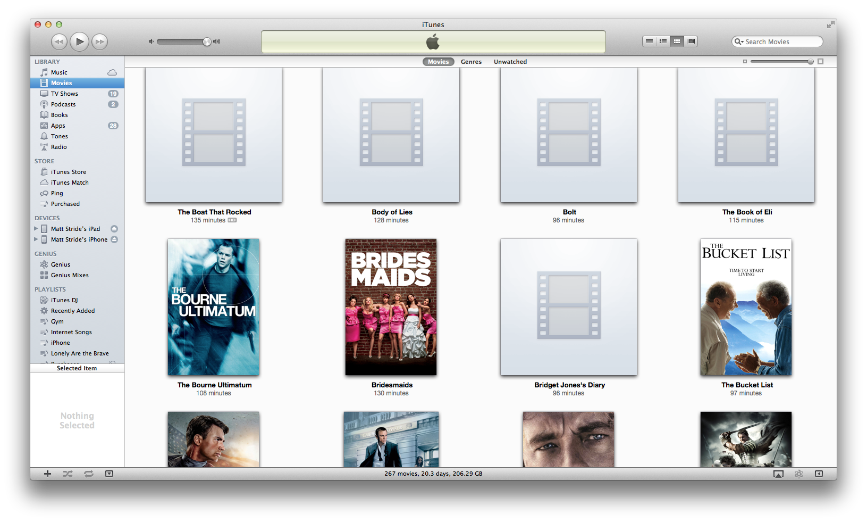The image size is (867, 522).
Task: Click the Genius atom icon in bottom bar
Action: click(x=799, y=474)
